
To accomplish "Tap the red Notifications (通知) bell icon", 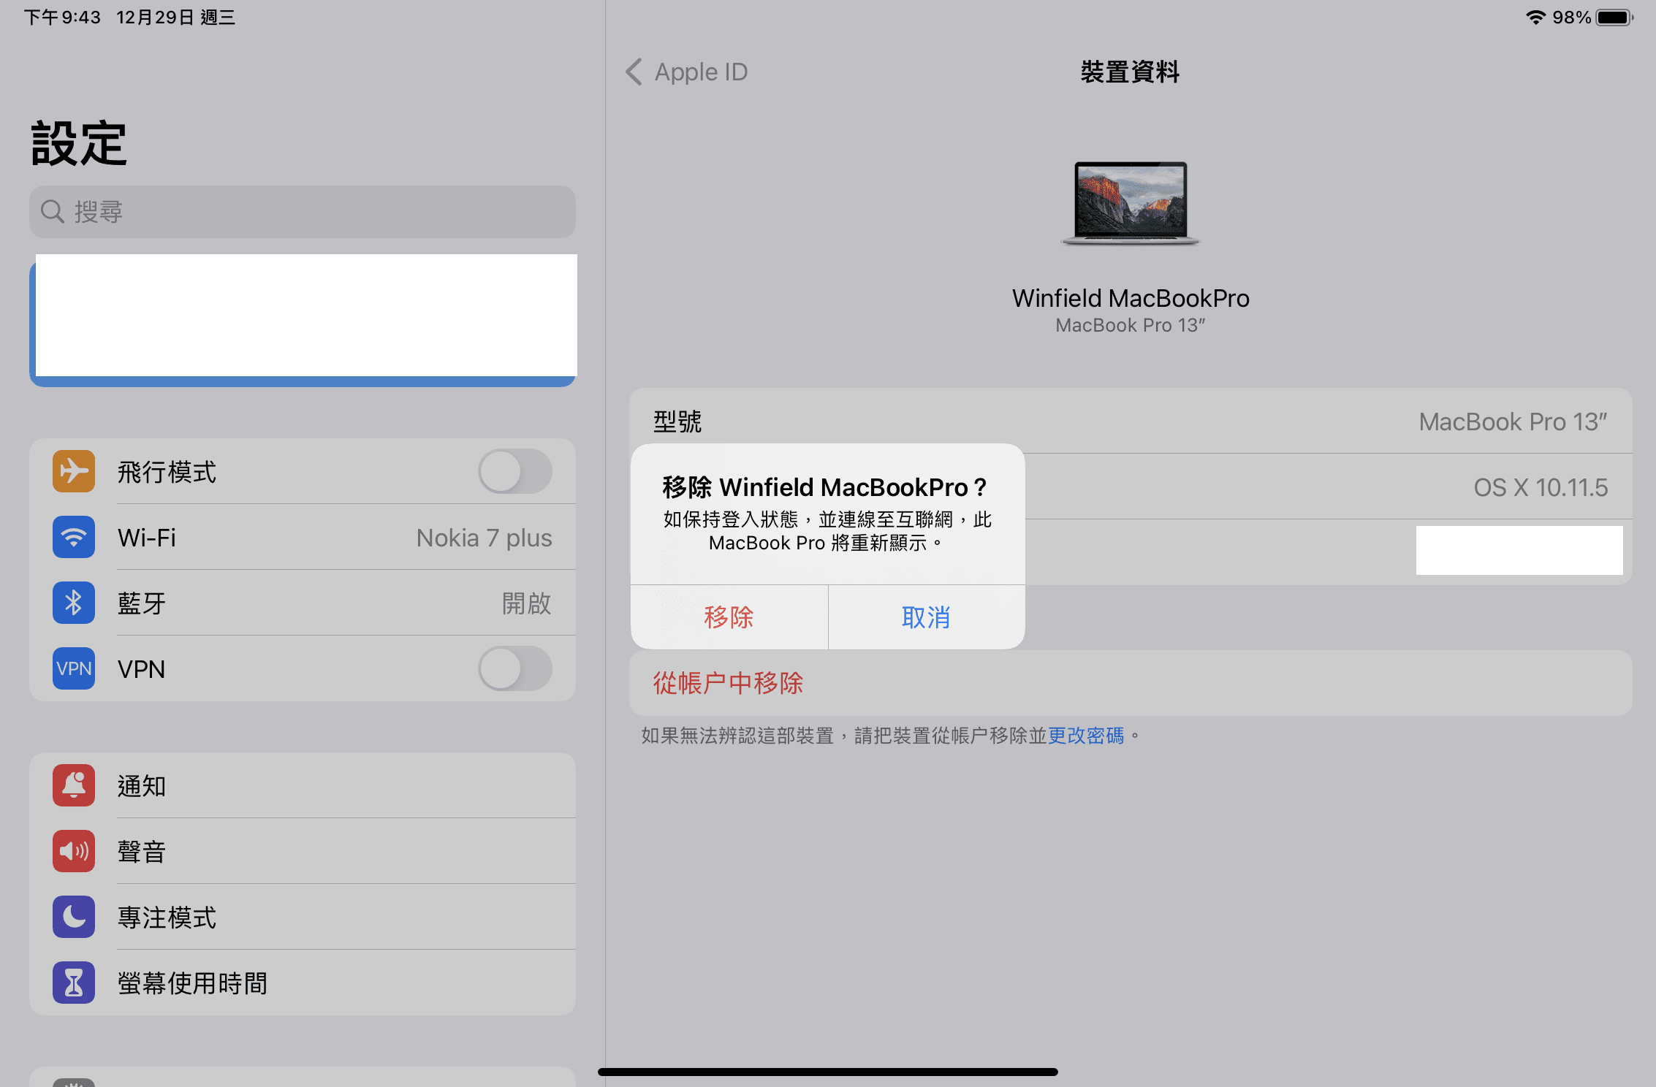I will pos(74,785).
